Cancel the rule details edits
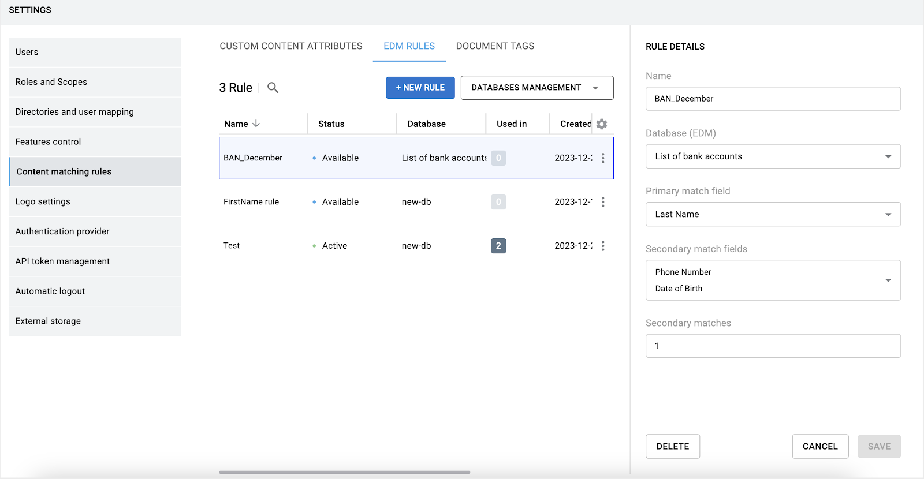This screenshot has width=924, height=479. point(819,446)
